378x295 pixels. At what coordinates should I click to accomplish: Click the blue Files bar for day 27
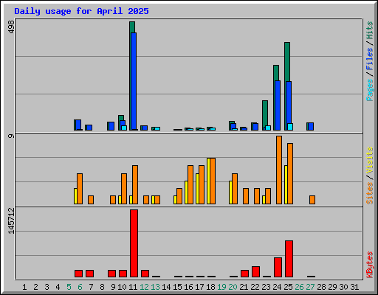[311, 126]
